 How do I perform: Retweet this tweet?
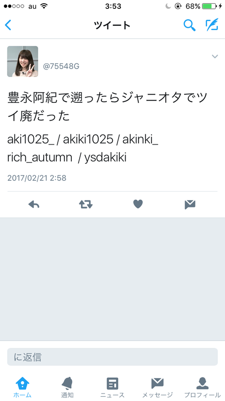click(86, 204)
